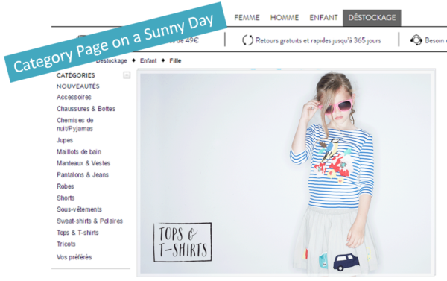Open Chaussures & Bottes category
Viewport: 447px width, 281px height.
tap(86, 109)
